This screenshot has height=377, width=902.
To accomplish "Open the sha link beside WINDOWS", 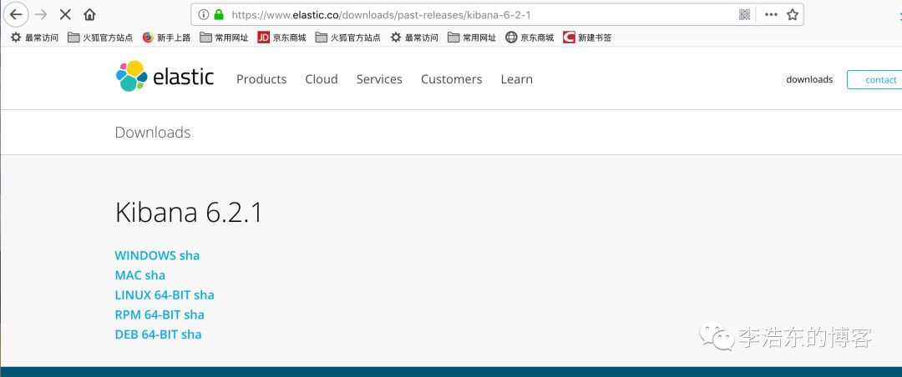I will tap(190, 255).
